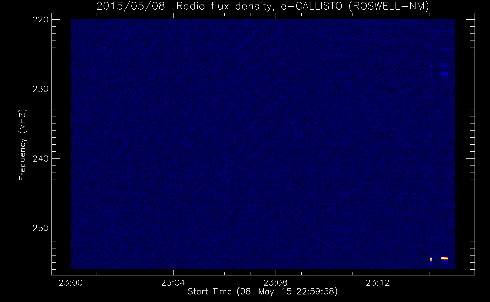
Task: Click the 250 frequency tick label
Action: click(40, 228)
